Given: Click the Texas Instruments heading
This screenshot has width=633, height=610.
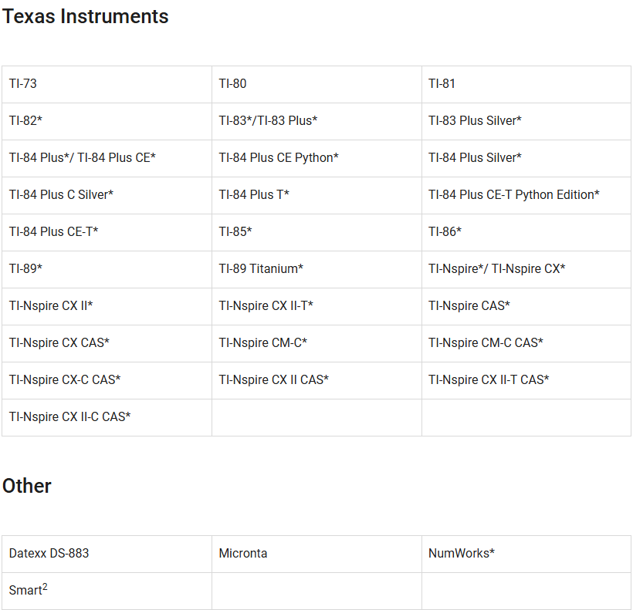Looking at the screenshot, I should (85, 16).
